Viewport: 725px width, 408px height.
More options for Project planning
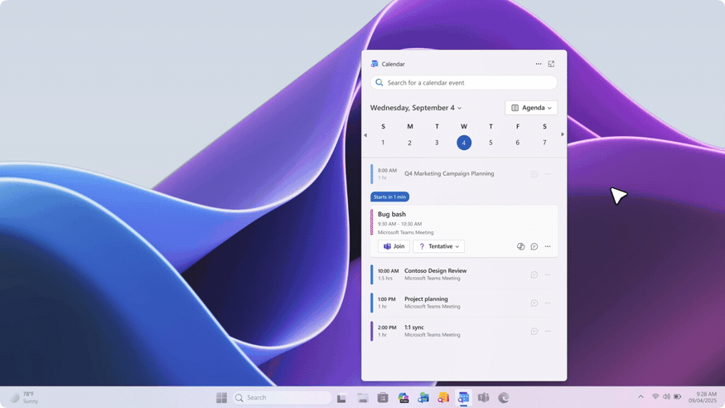tap(548, 303)
